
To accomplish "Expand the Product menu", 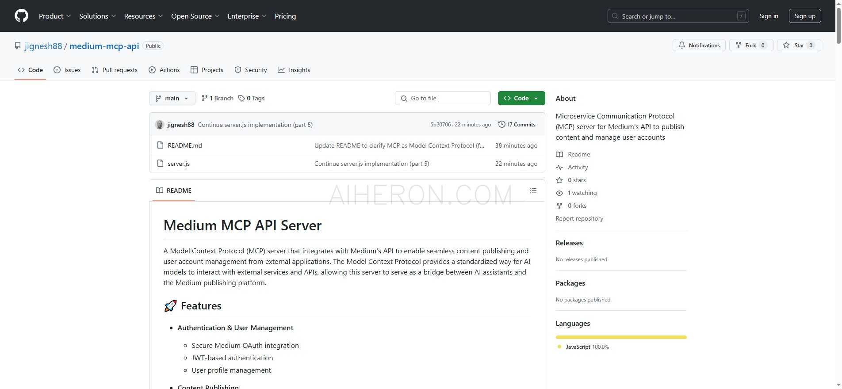I will pos(55,16).
